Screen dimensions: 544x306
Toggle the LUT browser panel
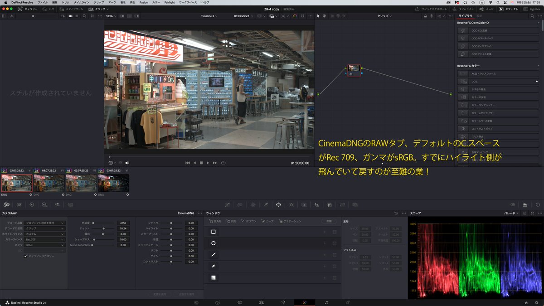48,9
